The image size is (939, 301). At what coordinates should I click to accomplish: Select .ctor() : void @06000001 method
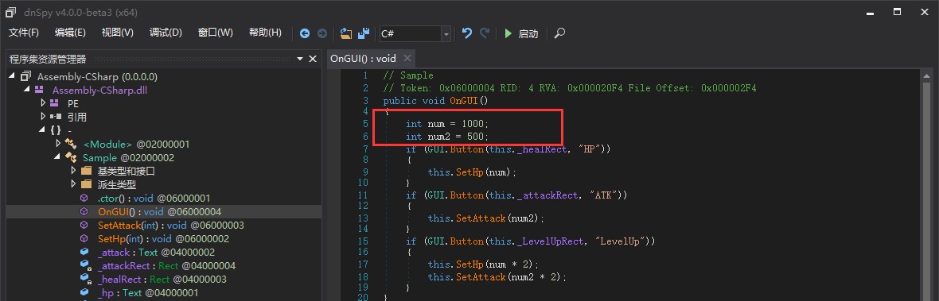pyautogui.click(x=154, y=198)
